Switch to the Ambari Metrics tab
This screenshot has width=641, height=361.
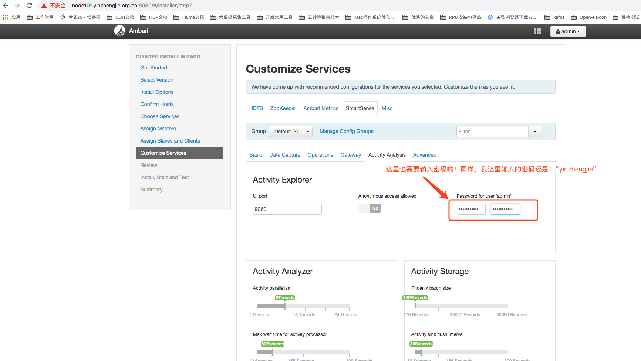tap(321, 108)
